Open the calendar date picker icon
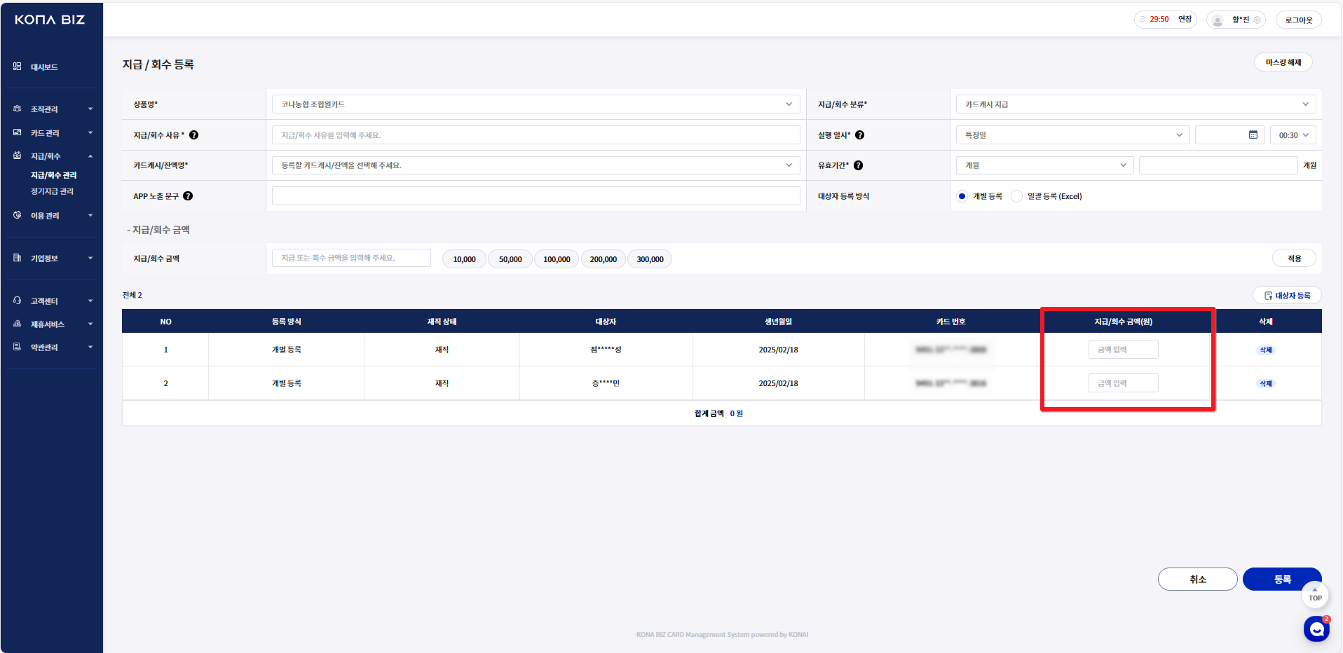 point(1253,135)
